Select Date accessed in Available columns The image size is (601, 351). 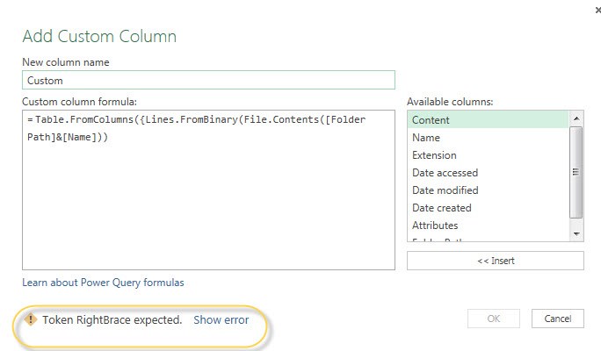(x=488, y=173)
